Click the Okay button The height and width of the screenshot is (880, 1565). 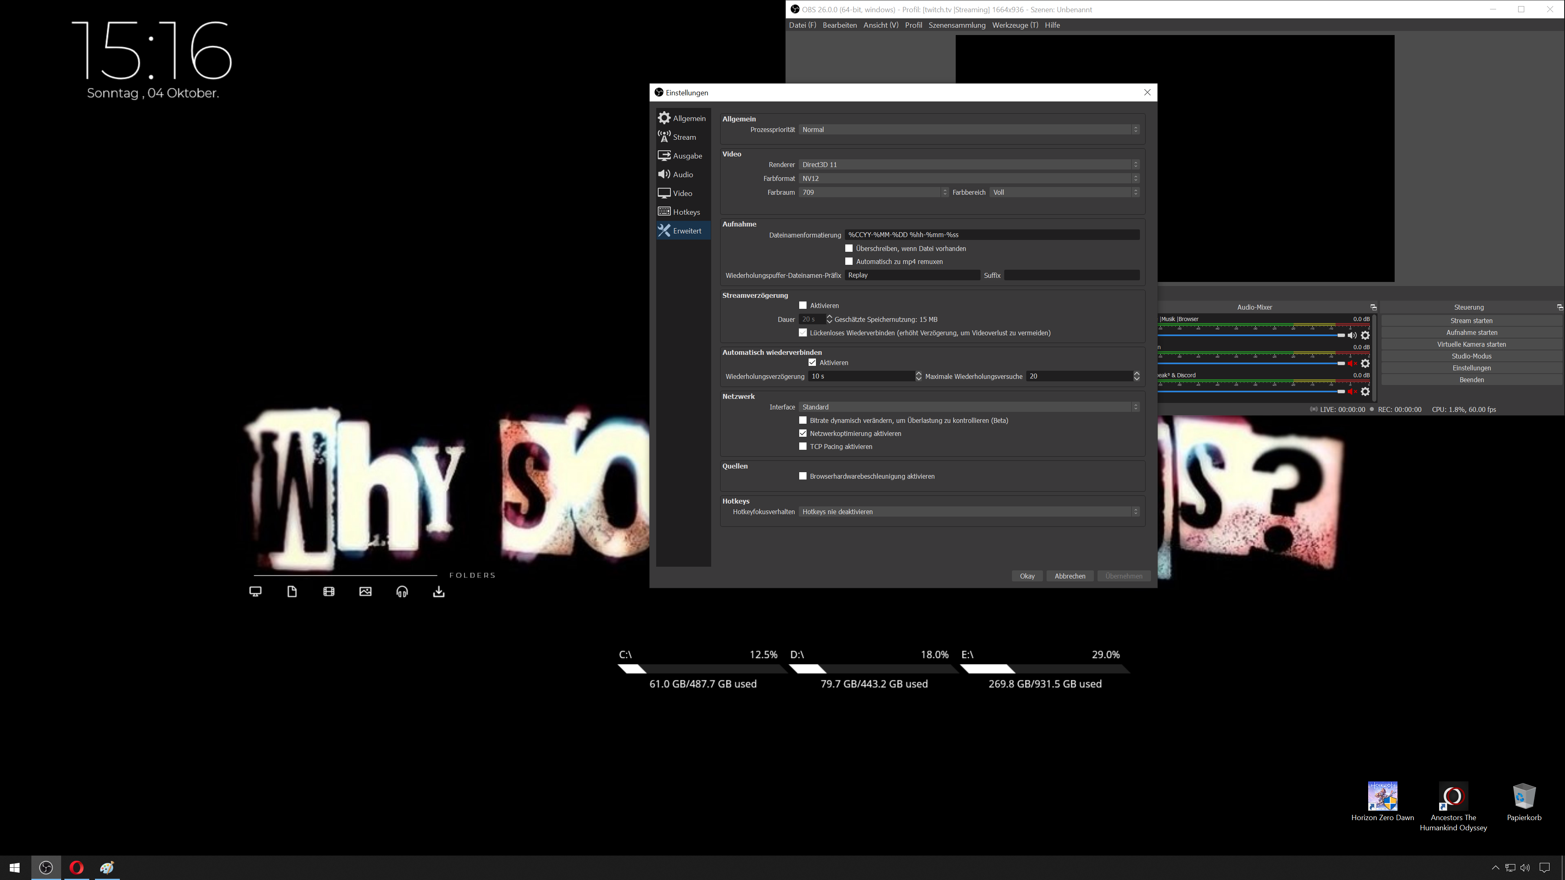coord(1027,576)
